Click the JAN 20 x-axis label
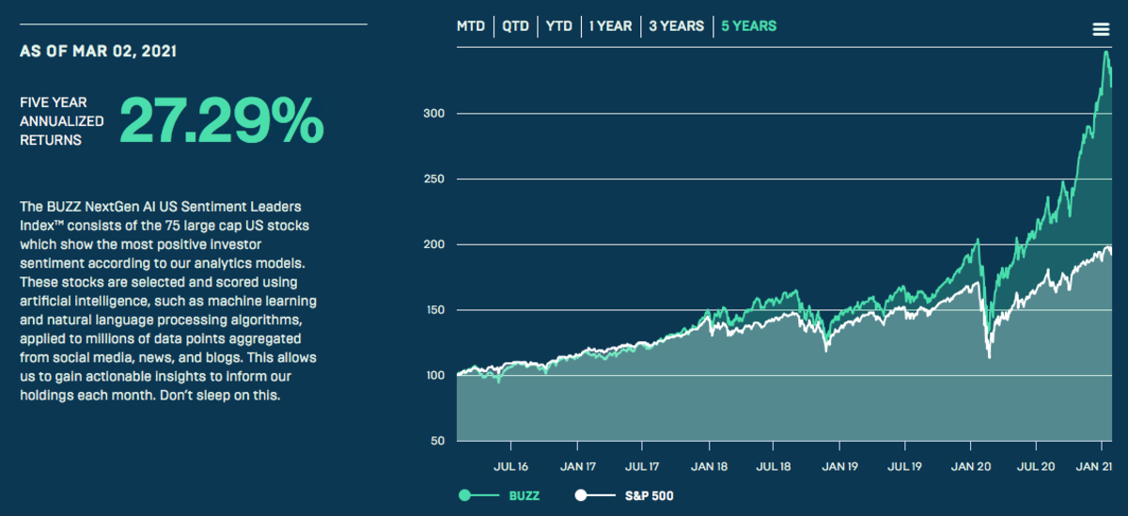Image resolution: width=1128 pixels, height=516 pixels. [x=970, y=465]
